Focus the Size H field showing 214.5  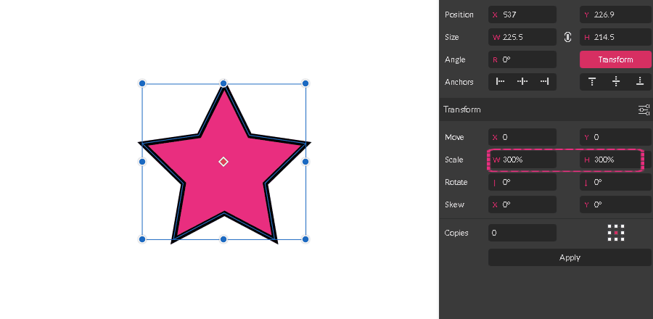click(x=615, y=37)
